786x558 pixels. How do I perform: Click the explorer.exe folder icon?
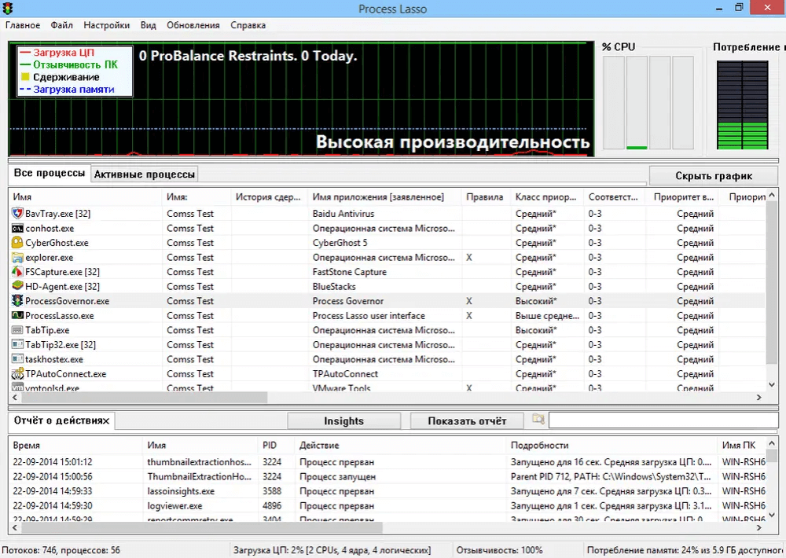[18, 258]
